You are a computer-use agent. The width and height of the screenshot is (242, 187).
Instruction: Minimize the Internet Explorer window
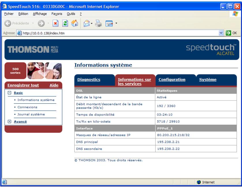(x=223, y=6)
